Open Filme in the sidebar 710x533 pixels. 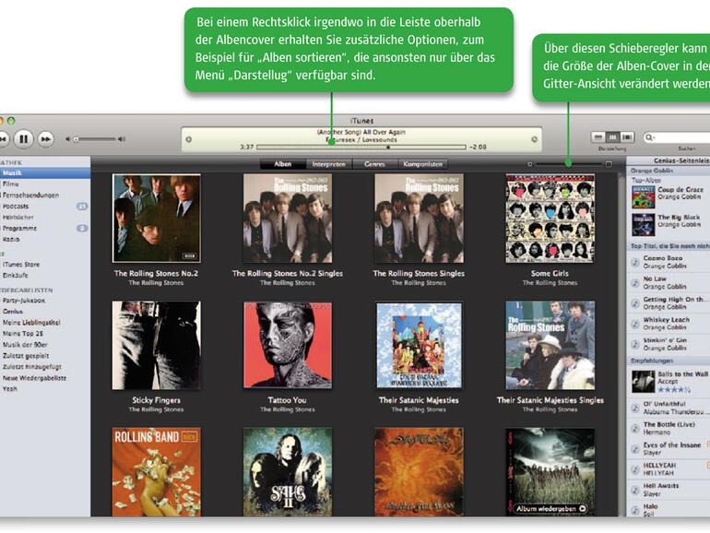point(45,184)
